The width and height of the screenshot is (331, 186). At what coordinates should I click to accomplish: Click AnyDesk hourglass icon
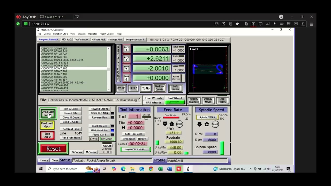[x=224, y=24]
